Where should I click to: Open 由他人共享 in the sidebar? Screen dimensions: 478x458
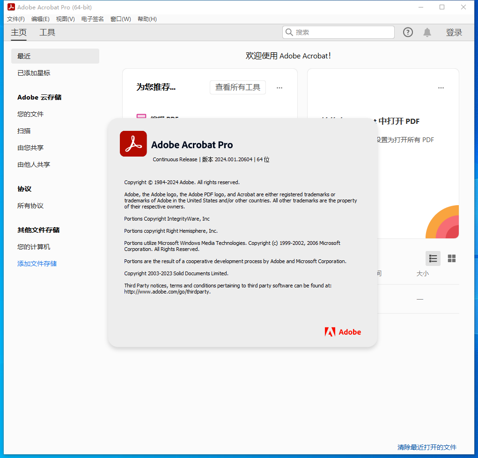[x=34, y=165]
